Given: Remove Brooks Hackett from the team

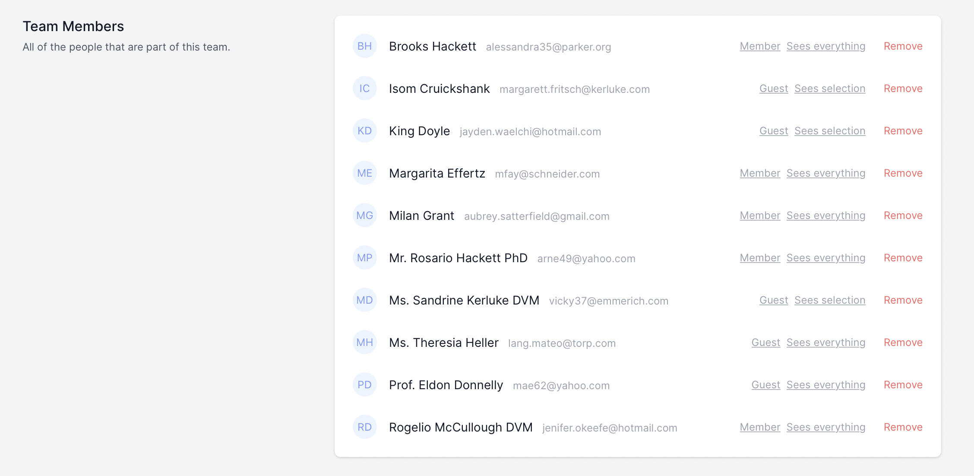Looking at the screenshot, I should click(903, 46).
